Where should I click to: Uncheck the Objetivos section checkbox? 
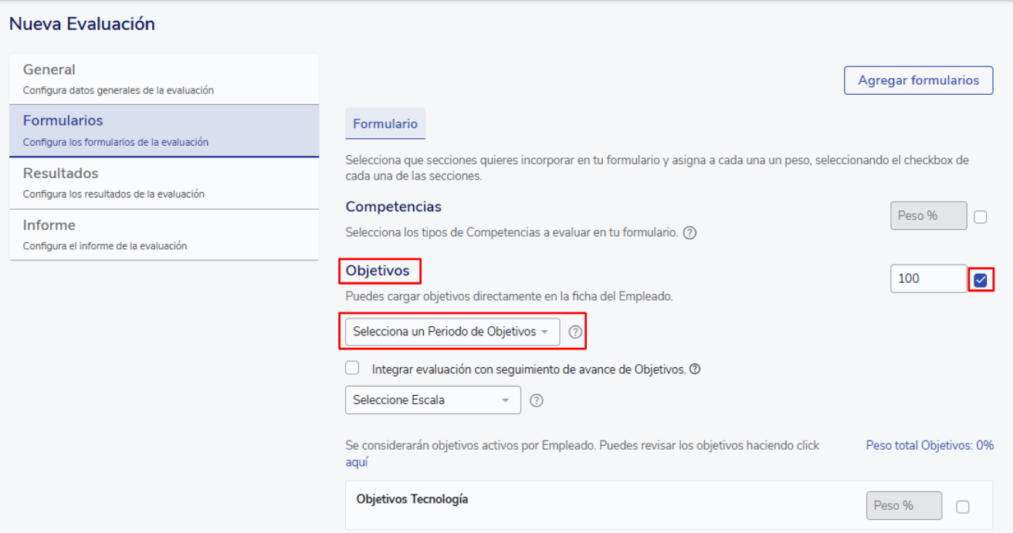point(981,279)
